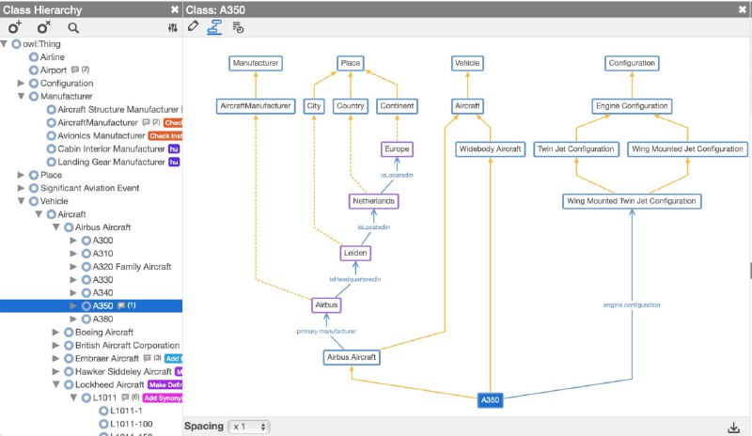Click the Configuration graph node
This screenshot has width=752, height=436.
632,63
